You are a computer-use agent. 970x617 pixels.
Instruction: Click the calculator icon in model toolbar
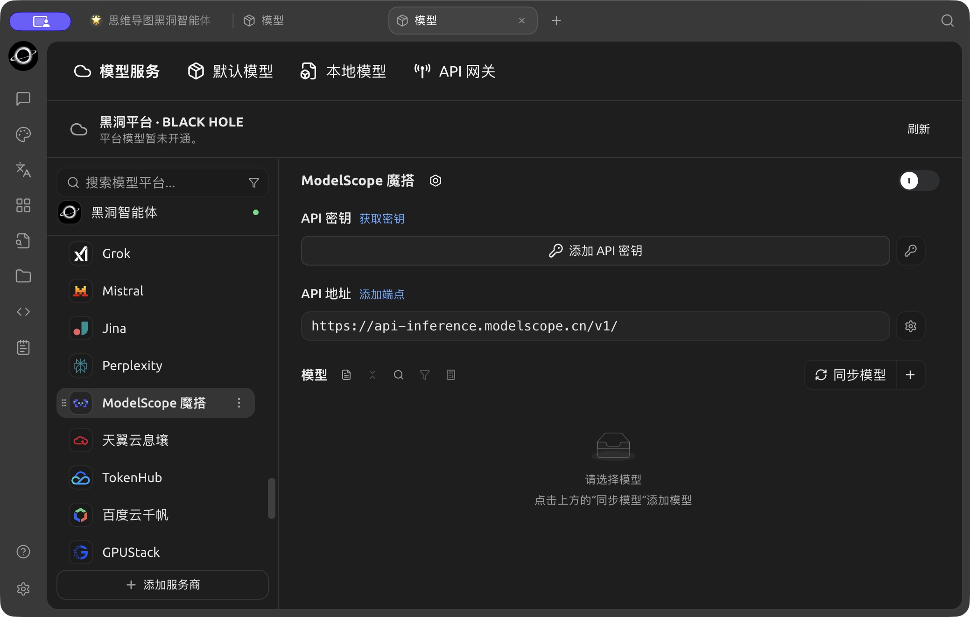click(451, 375)
